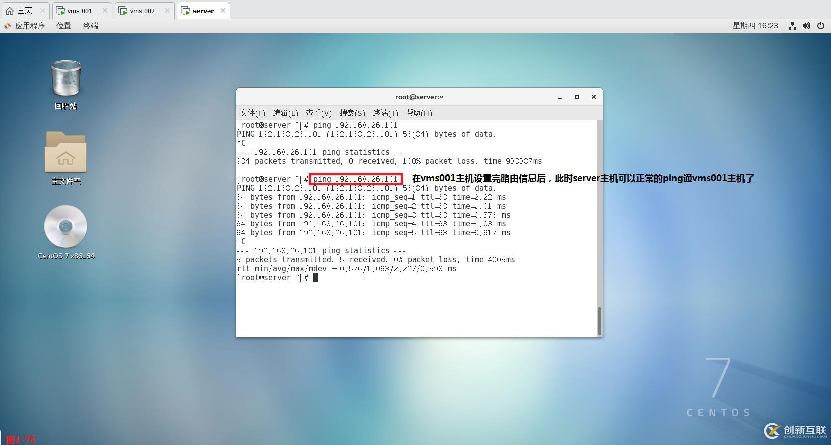Click the network status icon in top panel

pos(792,26)
